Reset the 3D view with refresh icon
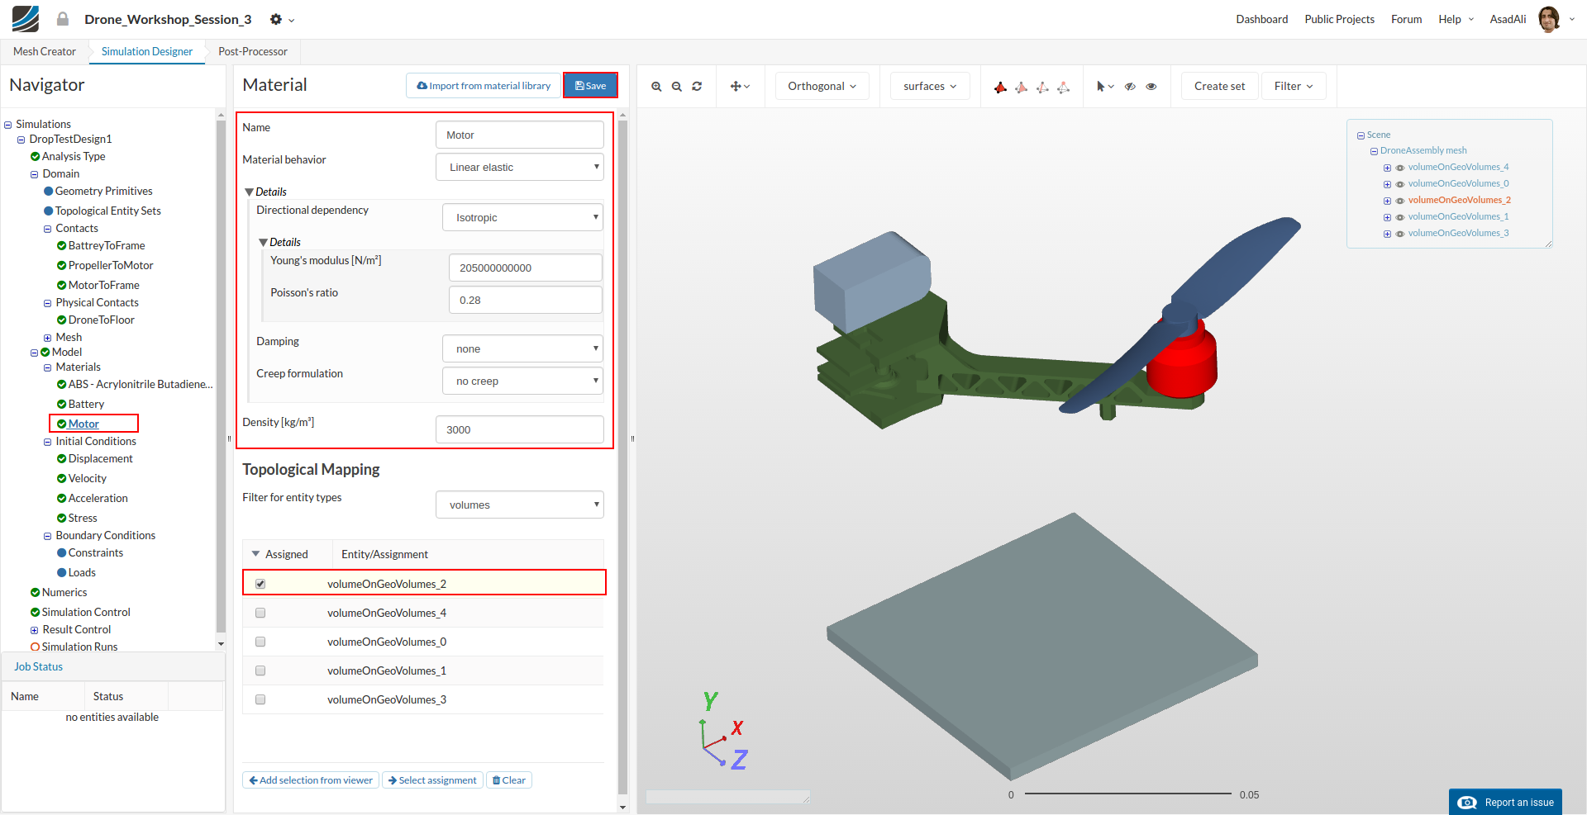The width and height of the screenshot is (1587, 815). click(697, 87)
